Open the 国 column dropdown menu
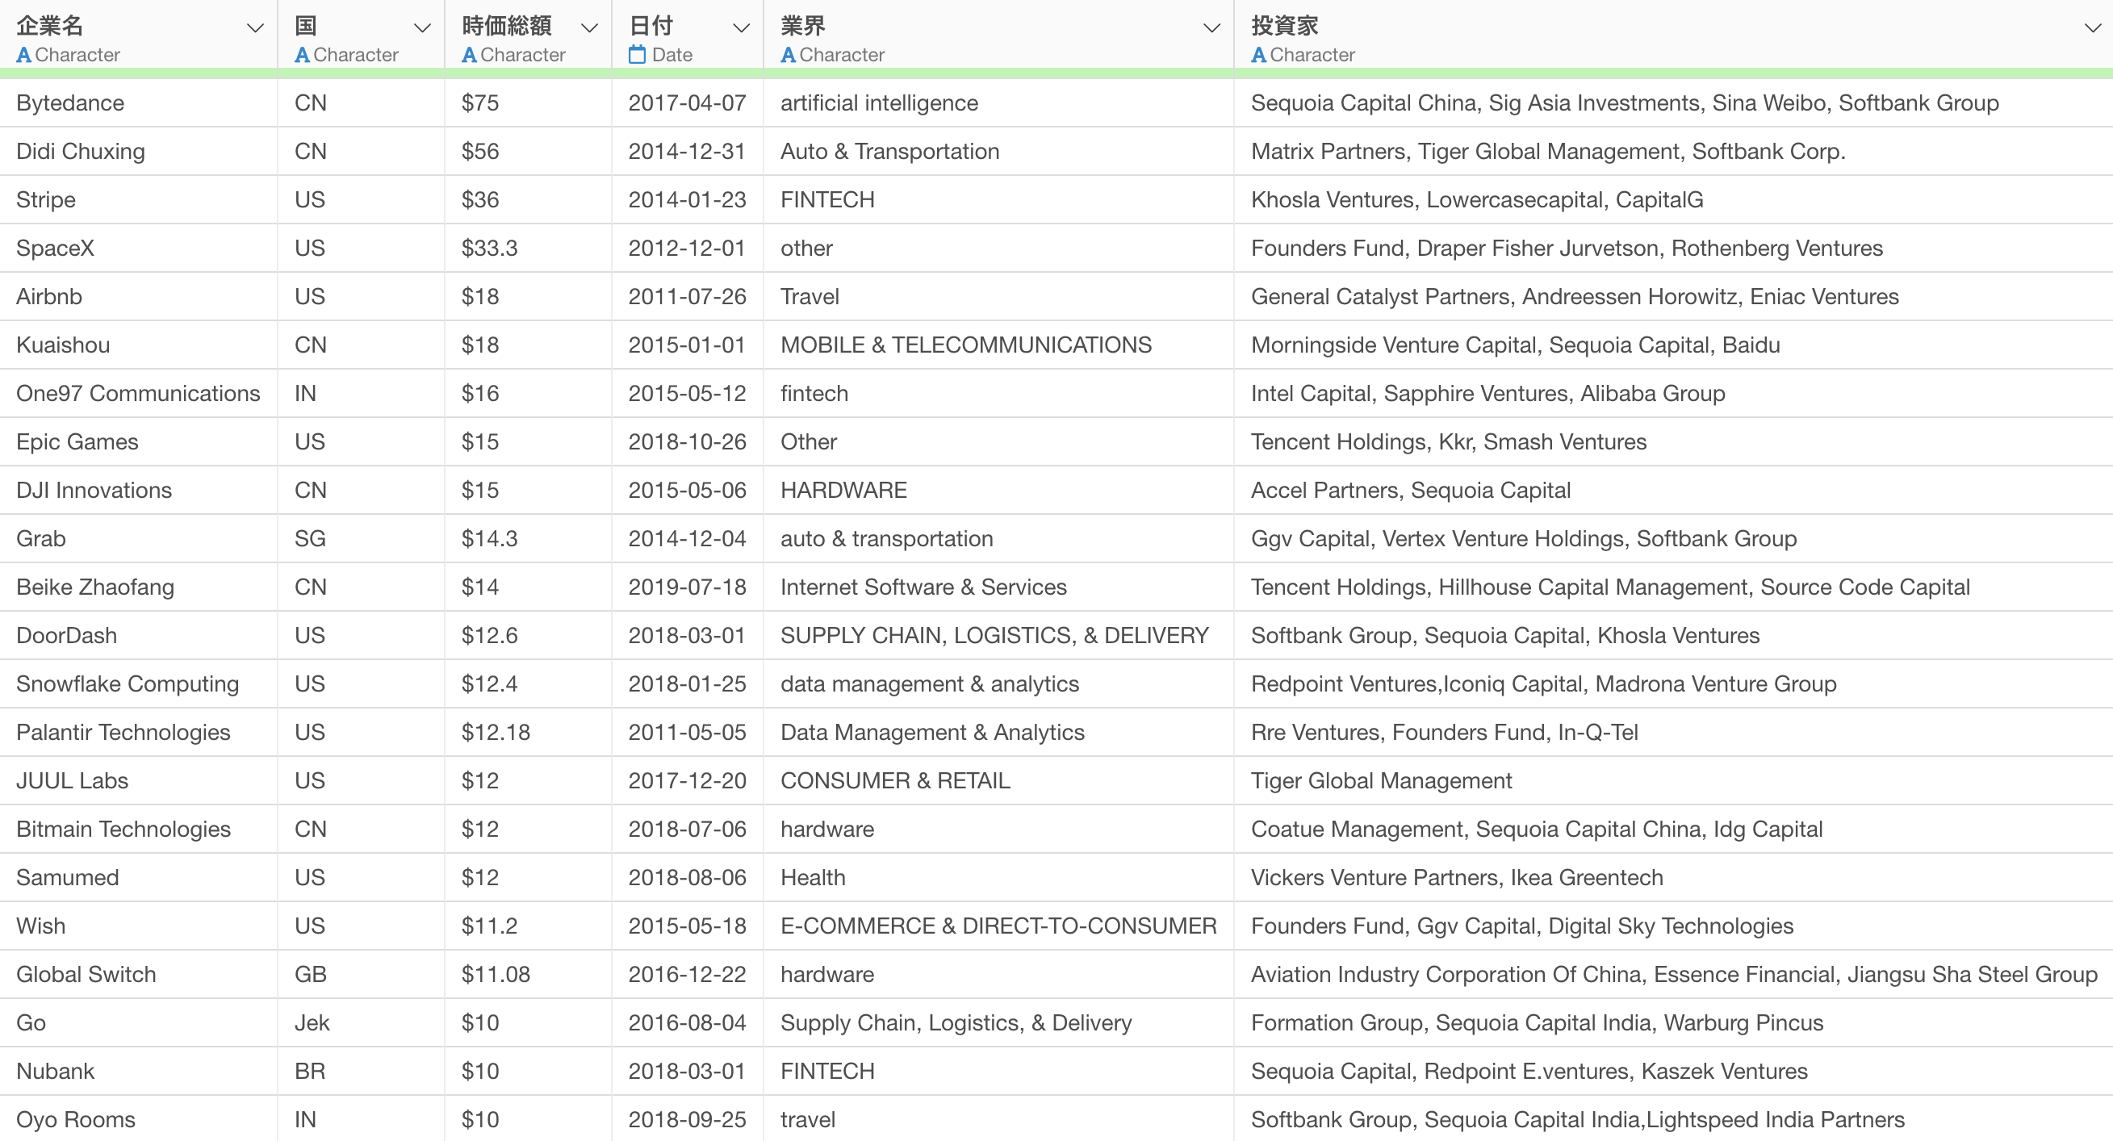The width and height of the screenshot is (2113, 1141). (x=422, y=28)
